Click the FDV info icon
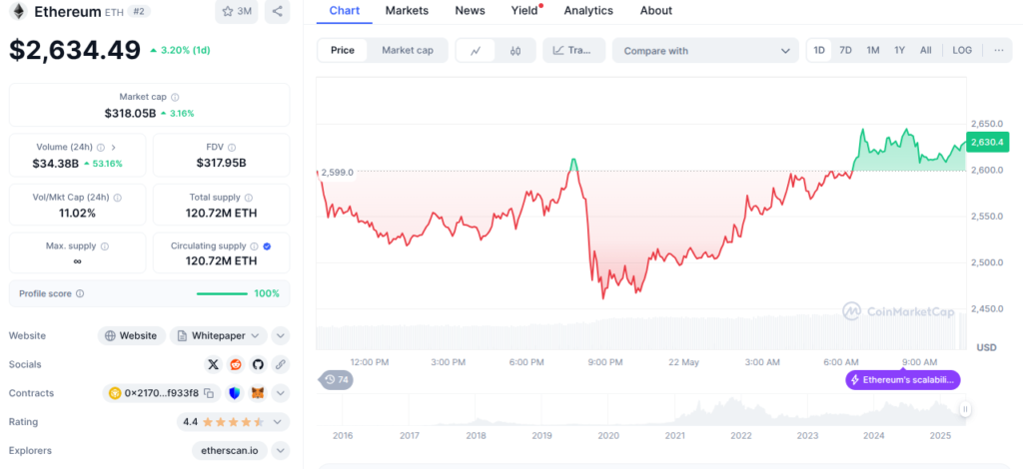This screenshot has width=1023, height=469. 232,148
